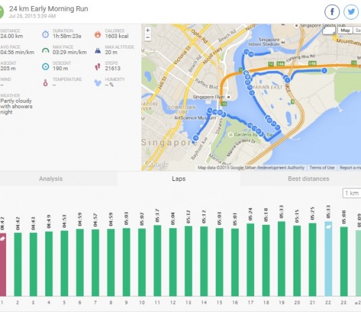Screen dimensions: 361x312
Task: Select the lap 5 bar 04:53
Action: coord(64,263)
